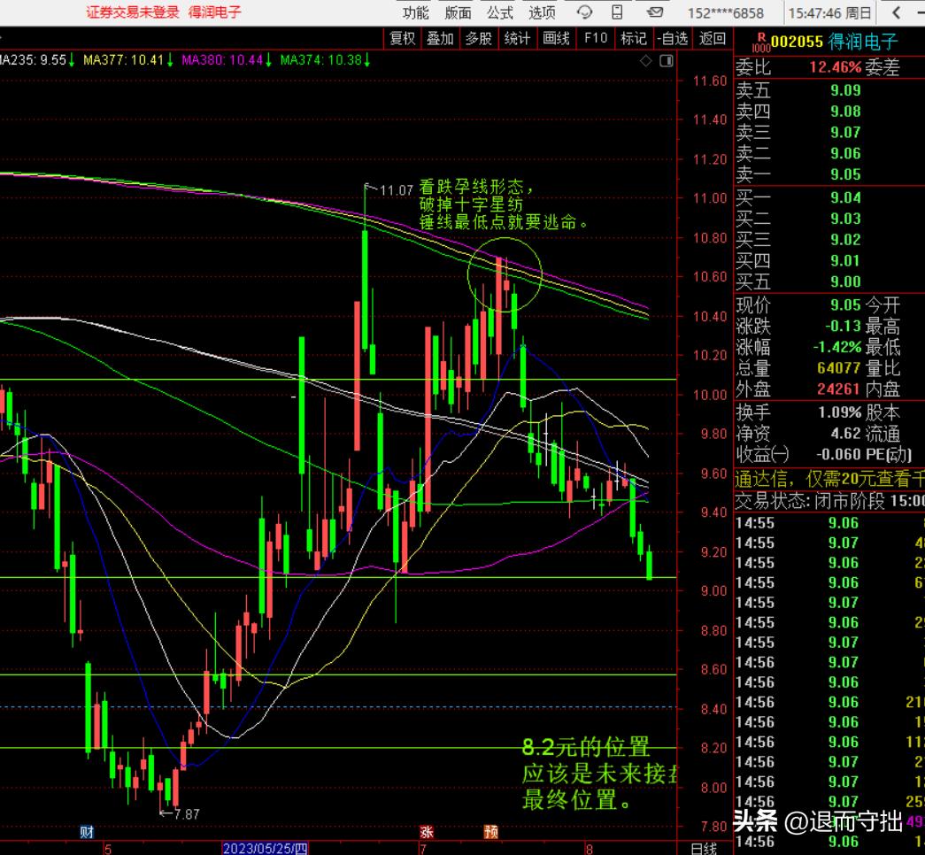Click the 买五 bid price 9.00
The width and height of the screenshot is (925, 855).
(x=845, y=282)
